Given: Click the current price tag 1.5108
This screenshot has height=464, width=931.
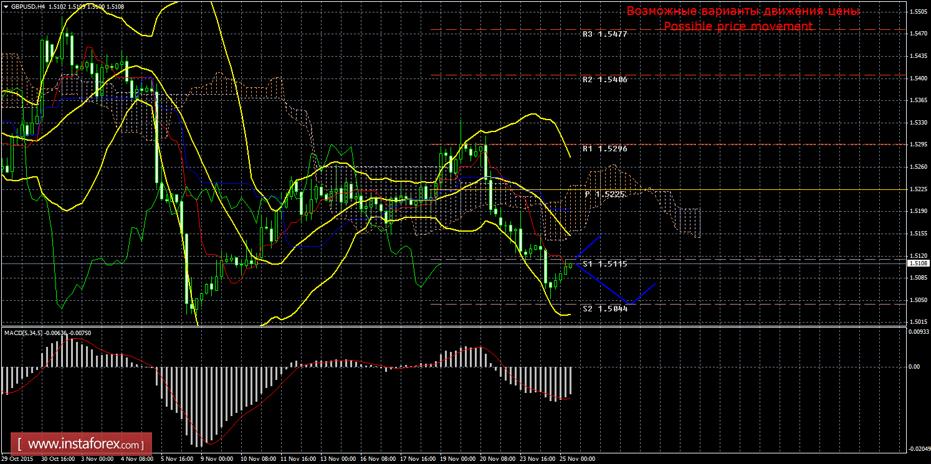Looking at the screenshot, I should [x=917, y=263].
